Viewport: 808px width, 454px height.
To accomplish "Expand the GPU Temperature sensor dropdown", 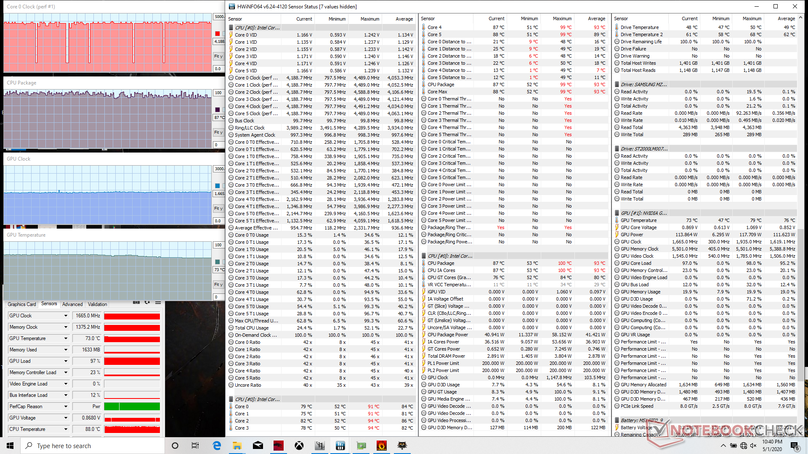I will point(66,338).
